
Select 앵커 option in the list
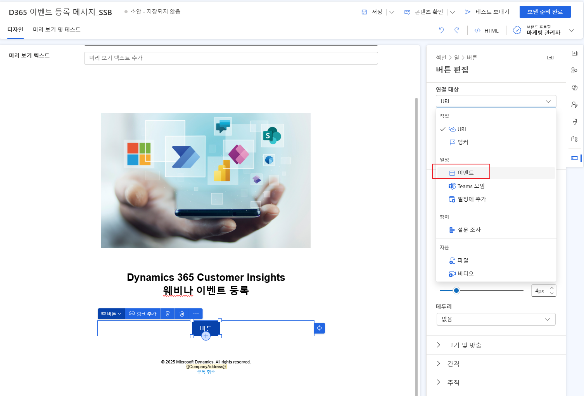[x=496, y=142]
